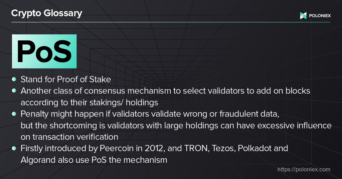
Task: Click the Poloniex logo icon
Action: point(303,16)
